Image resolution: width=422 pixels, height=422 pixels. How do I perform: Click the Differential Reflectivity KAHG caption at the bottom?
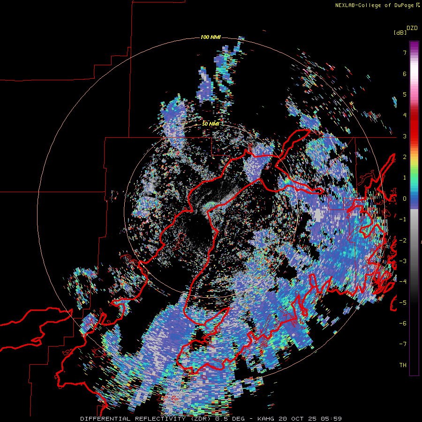coord(211,419)
